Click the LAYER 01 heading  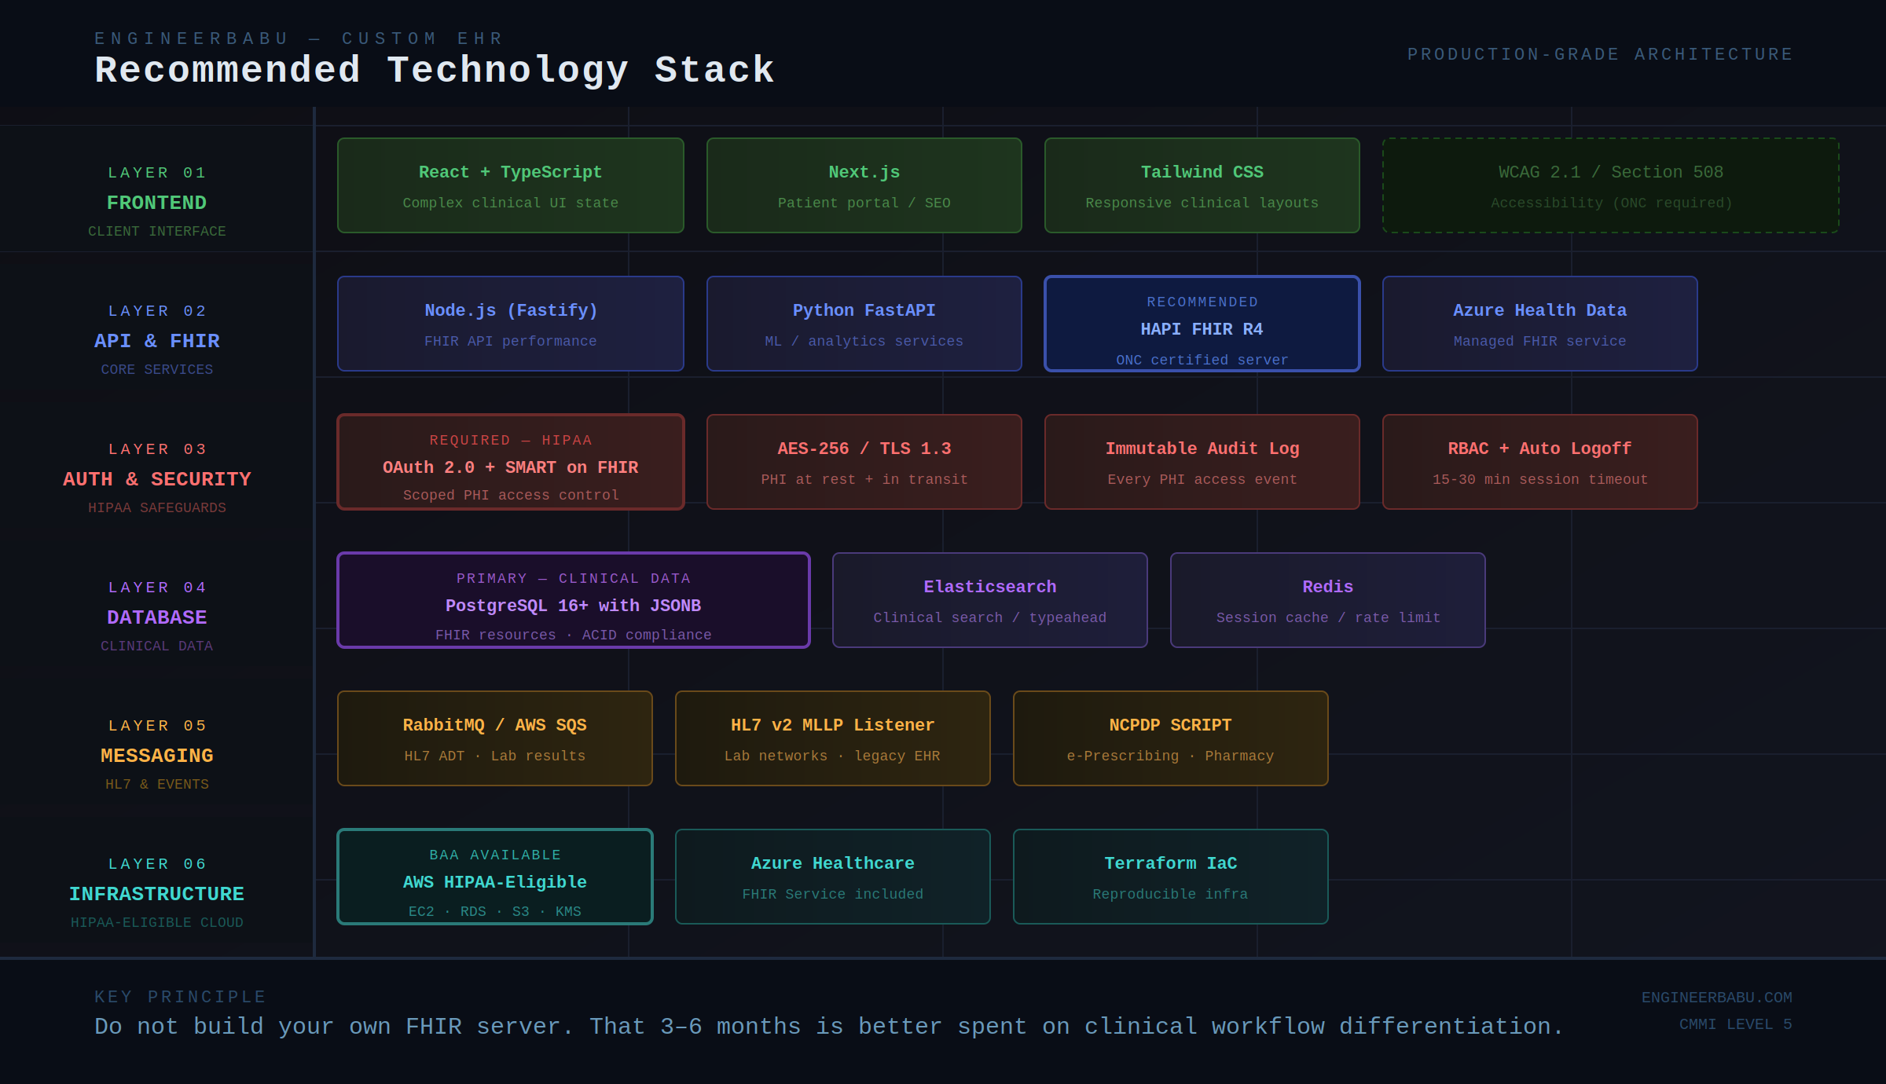coord(157,173)
